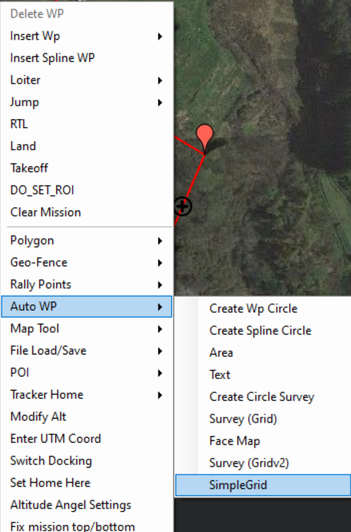Expand the Jump submenu arrow
The width and height of the screenshot is (351, 532).
160,102
